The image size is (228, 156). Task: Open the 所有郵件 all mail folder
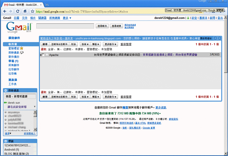point(14,65)
